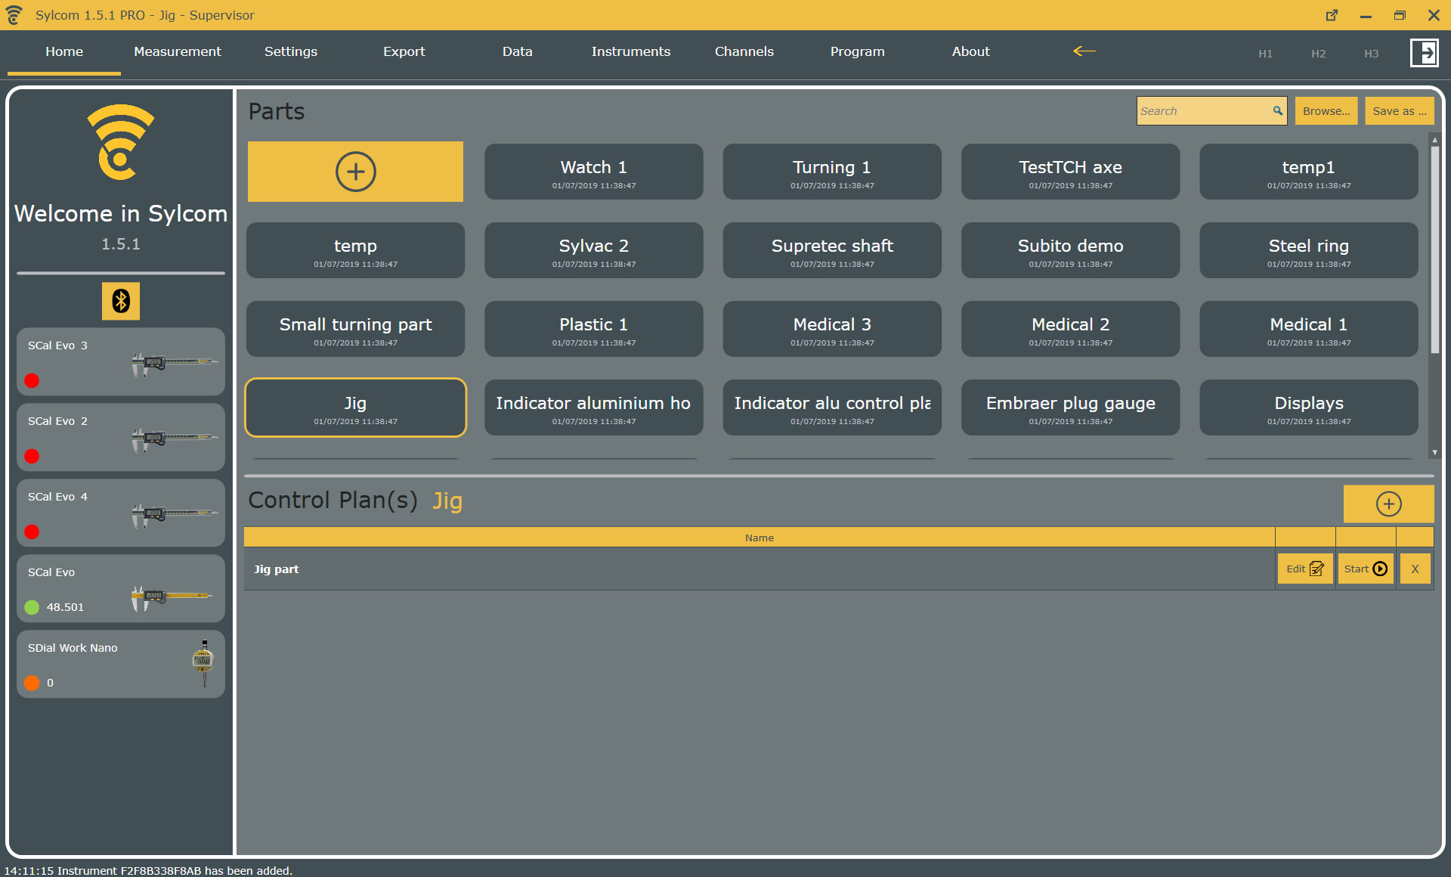Select the Supretec shaft part
1451x877 pixels.
[x=832, y=250]
